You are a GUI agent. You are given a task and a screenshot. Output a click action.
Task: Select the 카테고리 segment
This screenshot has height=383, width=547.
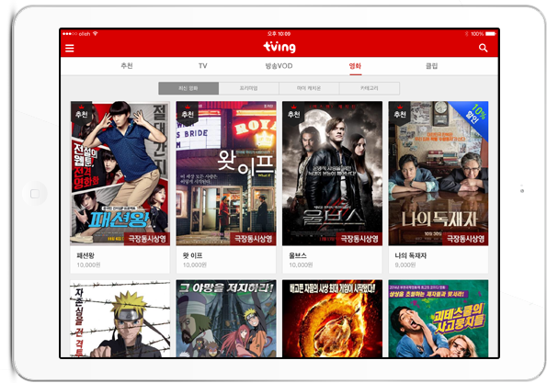pos(370,88)
